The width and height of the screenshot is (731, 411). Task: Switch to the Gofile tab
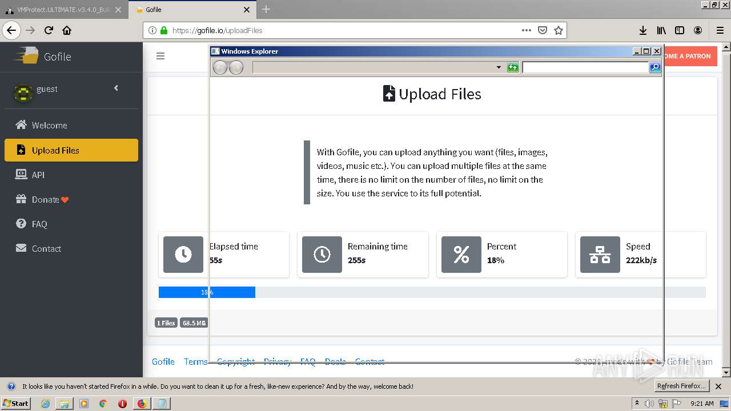click(192, 10)
